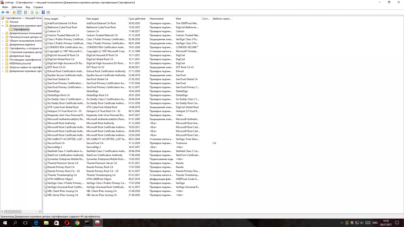This screenshot has height=227, width=404.
Task: Click the DST Root CA X3 certificate icon
Action: coord(45,67)
